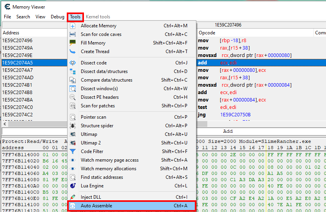Select Auto Assemble from the Tools menu
This screenshot has height=212, width=326.
pyautogui.click(x=132, y=206)
